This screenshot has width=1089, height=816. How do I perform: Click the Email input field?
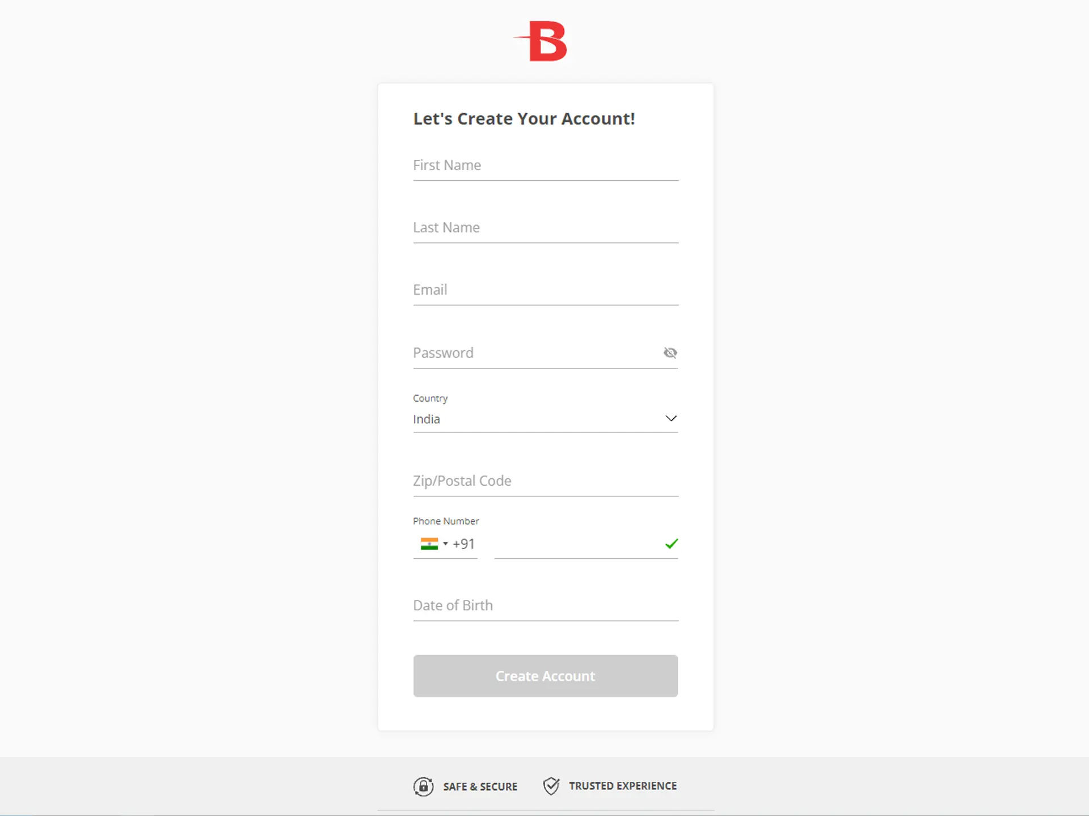click(546, 290)
